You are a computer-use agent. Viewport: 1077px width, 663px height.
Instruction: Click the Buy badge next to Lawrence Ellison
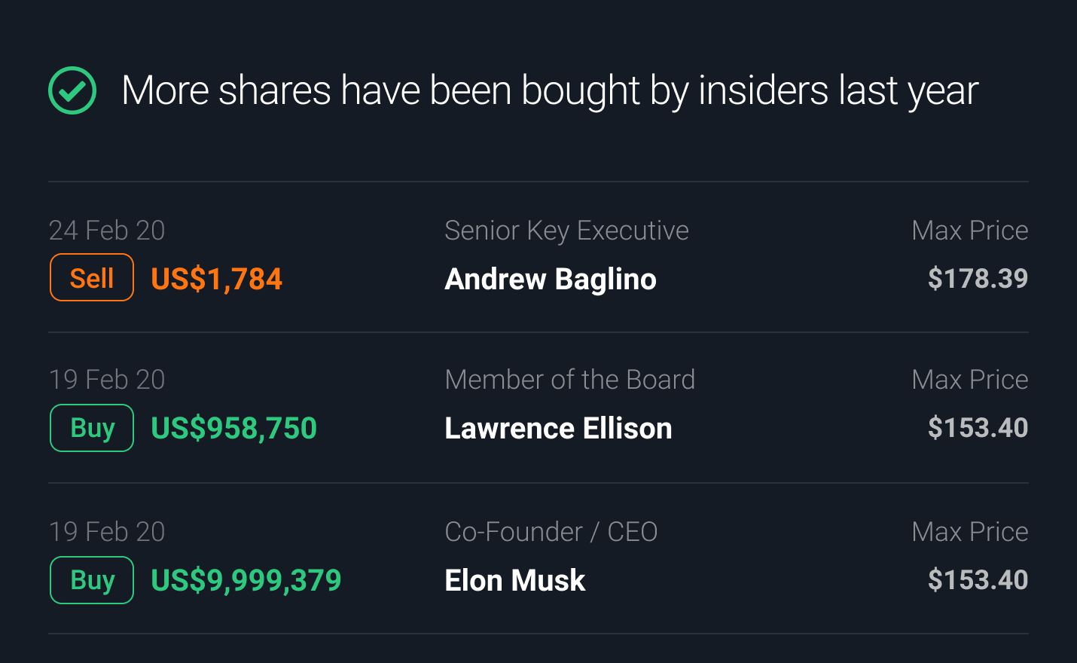91,427
